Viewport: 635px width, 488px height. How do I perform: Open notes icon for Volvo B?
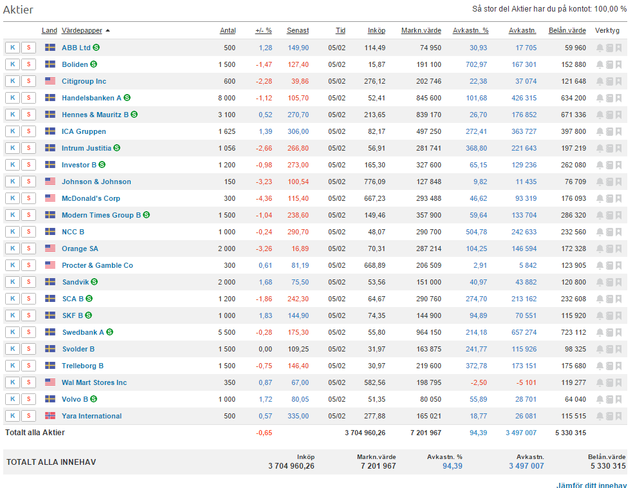pyautogui.click(x=609, y=399)
